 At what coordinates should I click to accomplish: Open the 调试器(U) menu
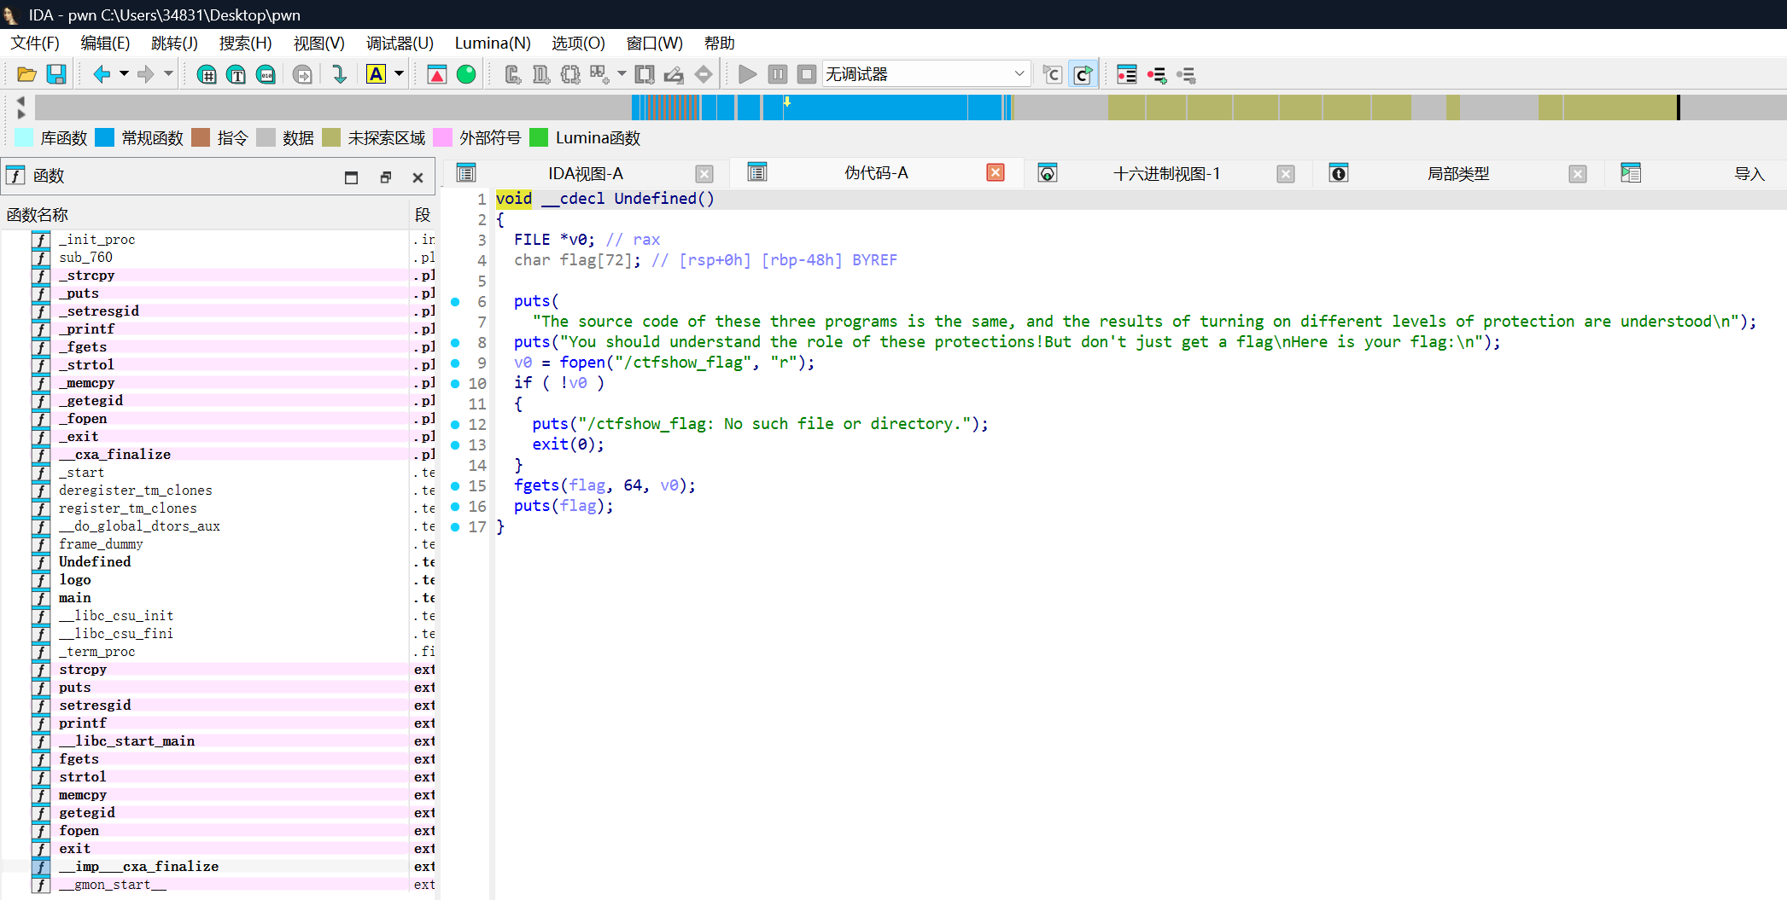tap(400, 44)
